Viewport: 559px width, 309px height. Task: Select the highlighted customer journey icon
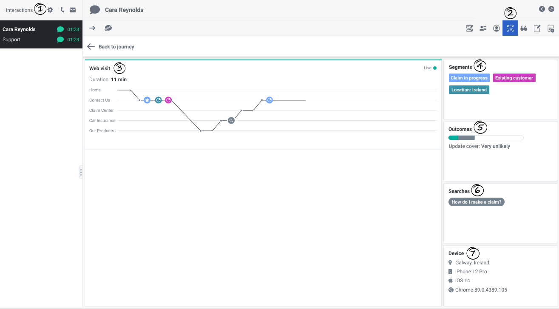click(510, 28)
